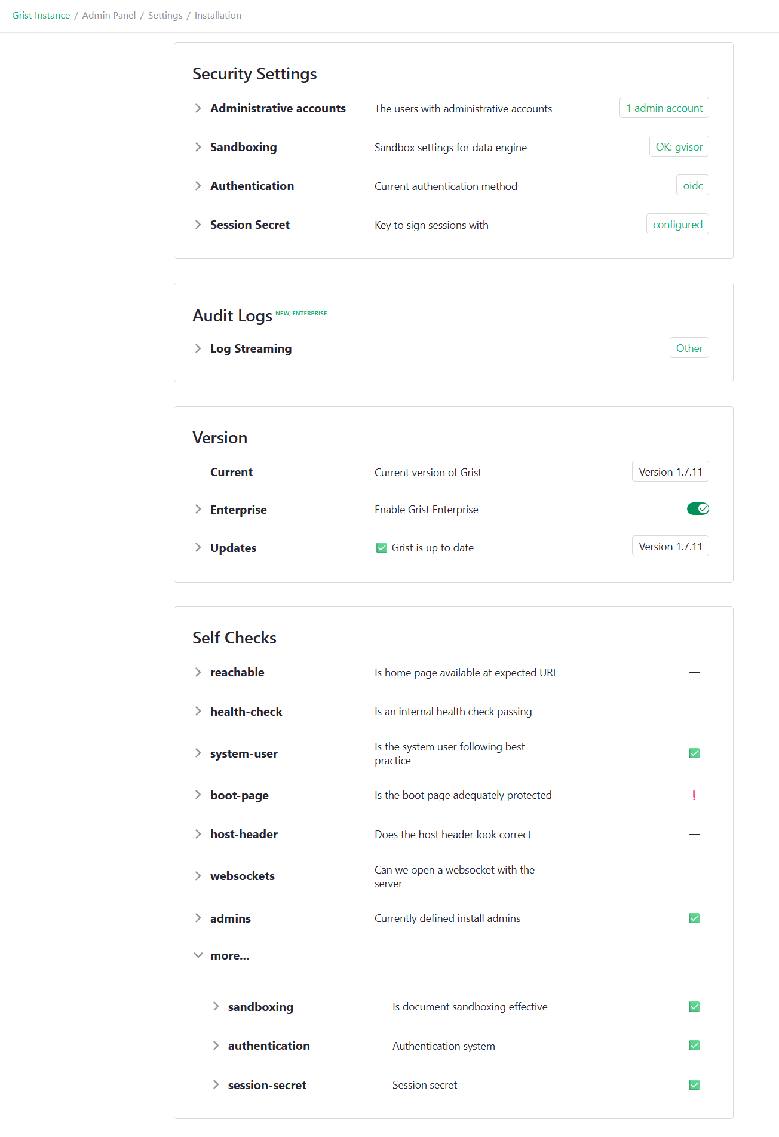Click the 'oidc' authentication badge

click(x=692, y=186)
